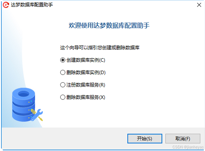Cancel the wizard with 取消(F)
205x151 pixels.
coord(183,139)
